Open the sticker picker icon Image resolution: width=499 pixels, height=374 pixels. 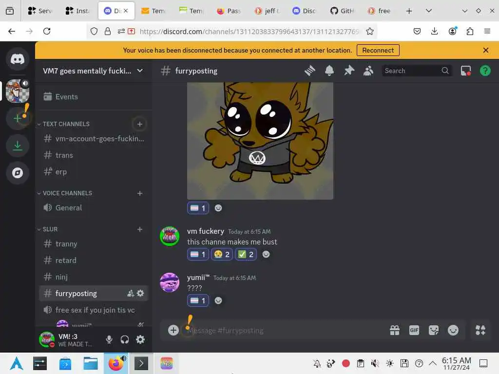pyautogui.click(x=433, y=330)
